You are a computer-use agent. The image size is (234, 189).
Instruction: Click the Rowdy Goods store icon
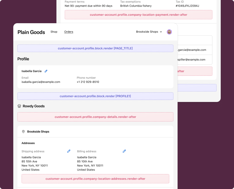(x=19, y=106)
